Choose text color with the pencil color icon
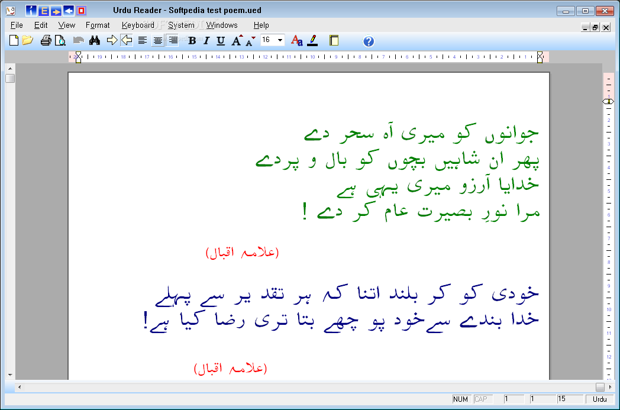Screen dimensions: 620x410 312,40
